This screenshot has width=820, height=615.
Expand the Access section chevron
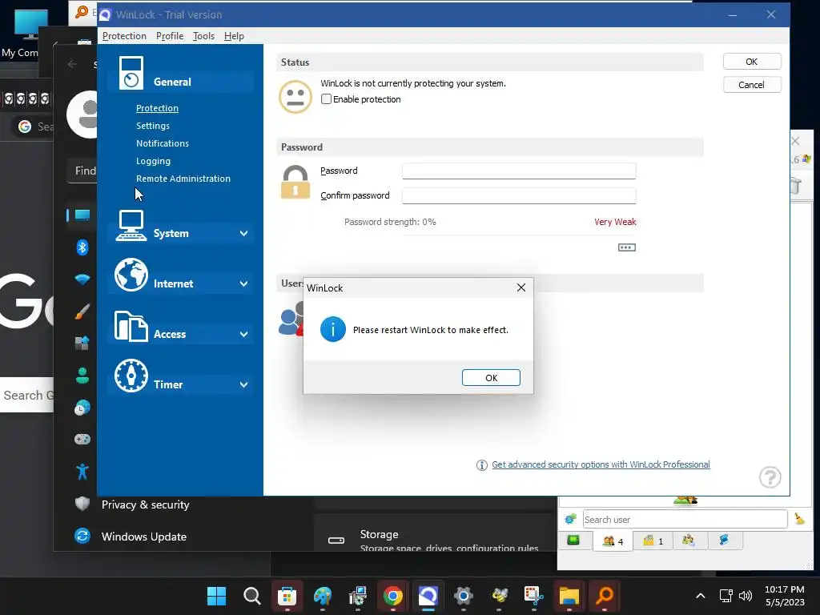coord(243,334)
